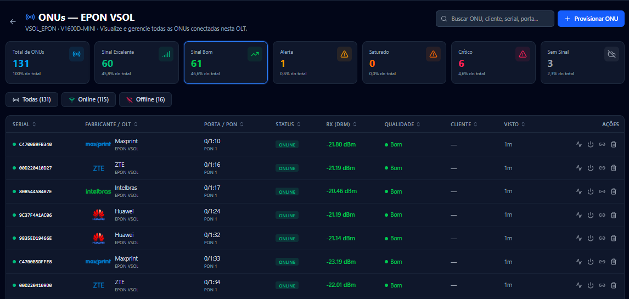This screenshot has height=299, width=629.
Task: Click -23.19 dBm RX value
Action: (x=341, y=261)
